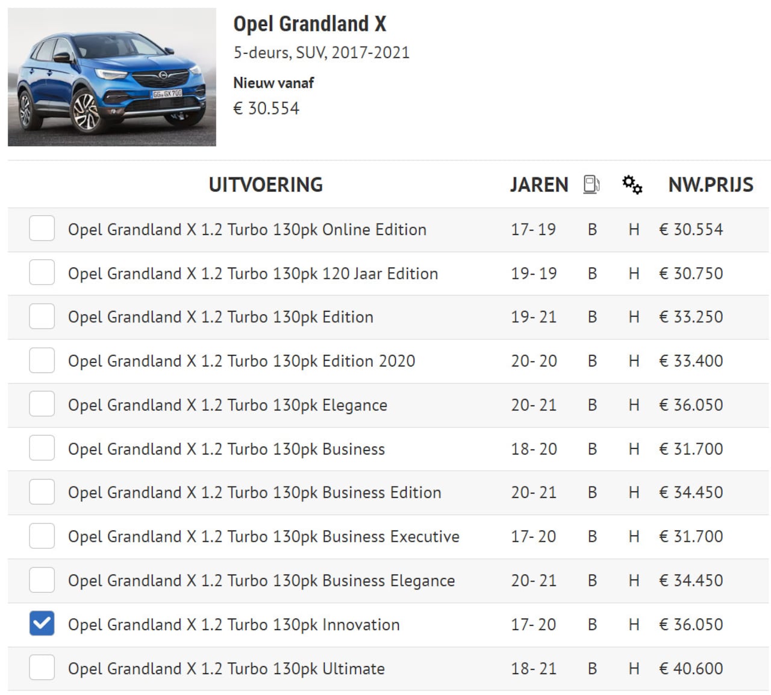Click the € 30.554 Nieuw vanaf price
Image resolution: width=771 pixels, height=695 pixels.
[x=266, y=108]
